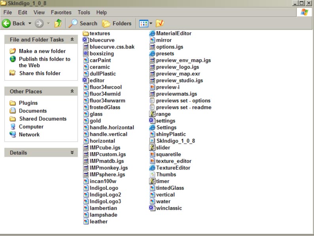Collapse the Other Places panel
The image size is (314, 236).
72,91
